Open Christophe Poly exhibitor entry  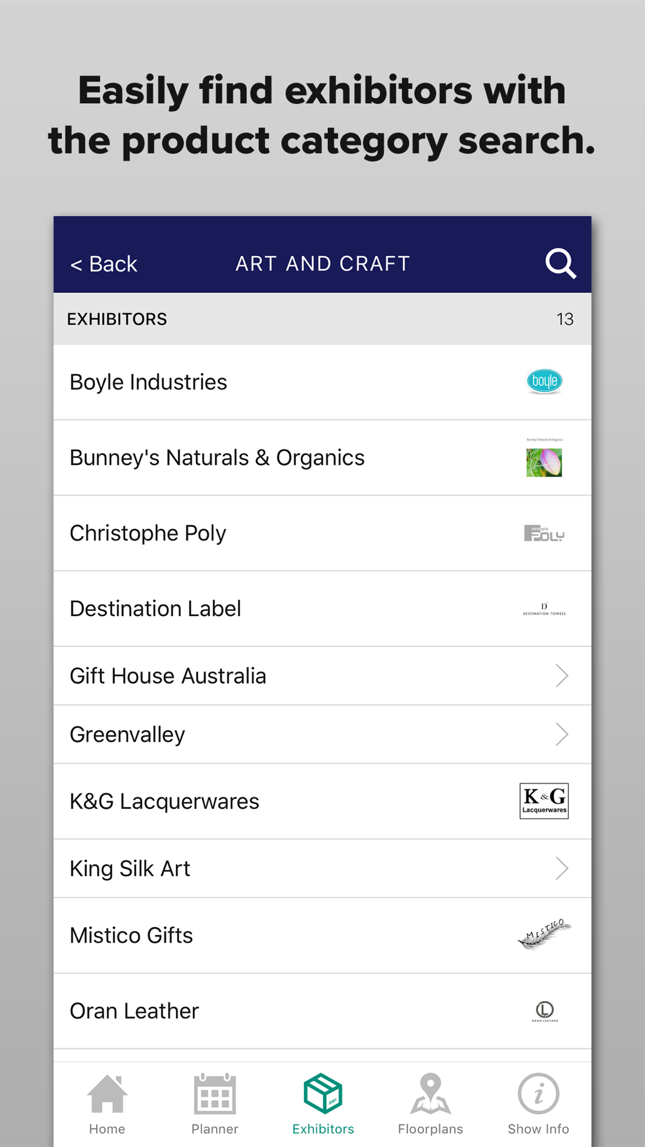322,534
